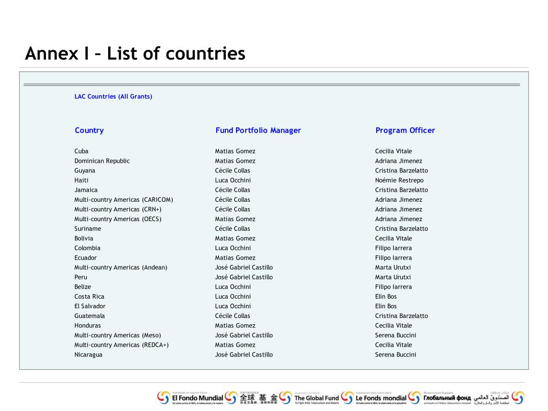
Task: Click 'Cecilia Vitale' in the Bolivia row
Action: (393, 238)
